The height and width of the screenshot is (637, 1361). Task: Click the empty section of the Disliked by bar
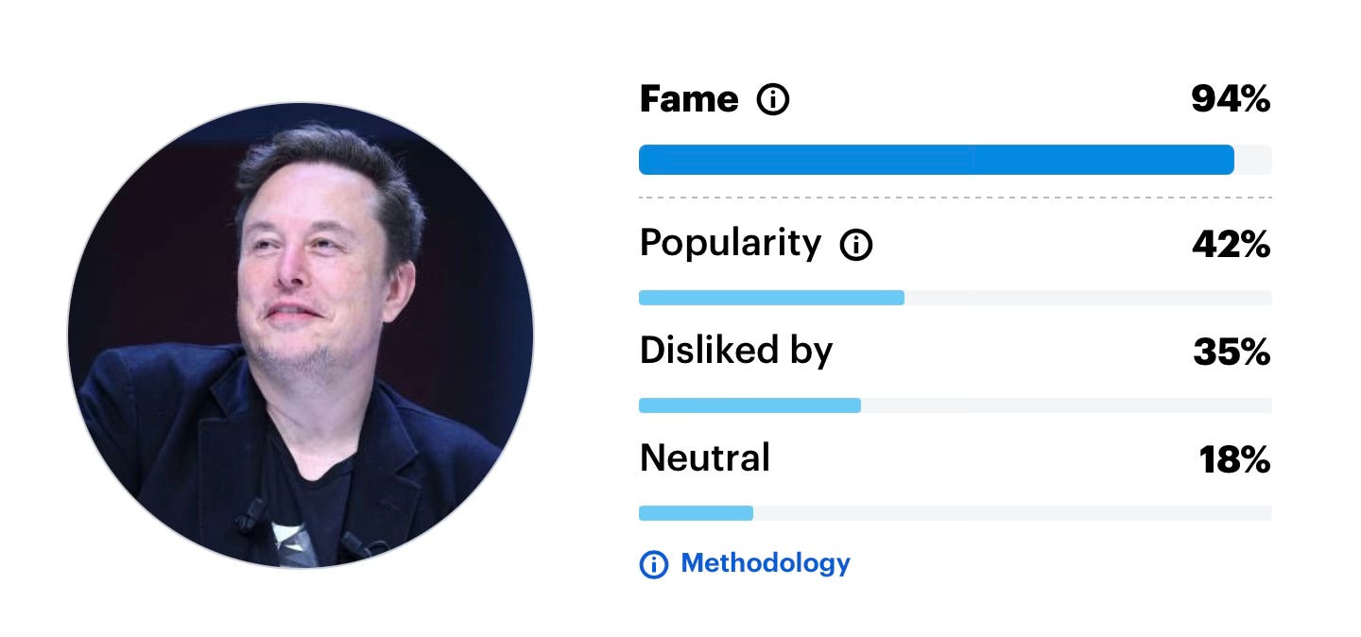(x=1066, y=405)
